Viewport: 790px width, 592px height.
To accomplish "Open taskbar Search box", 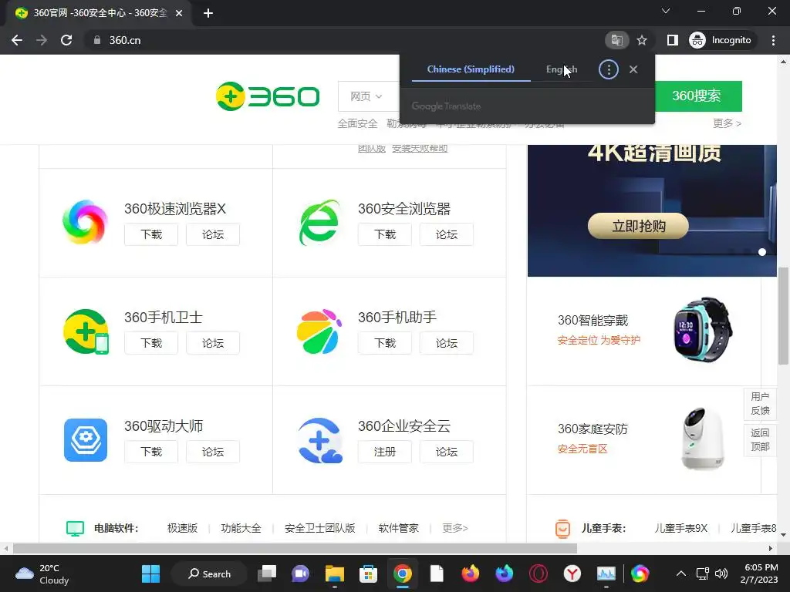I will click(x=209, y=573).
